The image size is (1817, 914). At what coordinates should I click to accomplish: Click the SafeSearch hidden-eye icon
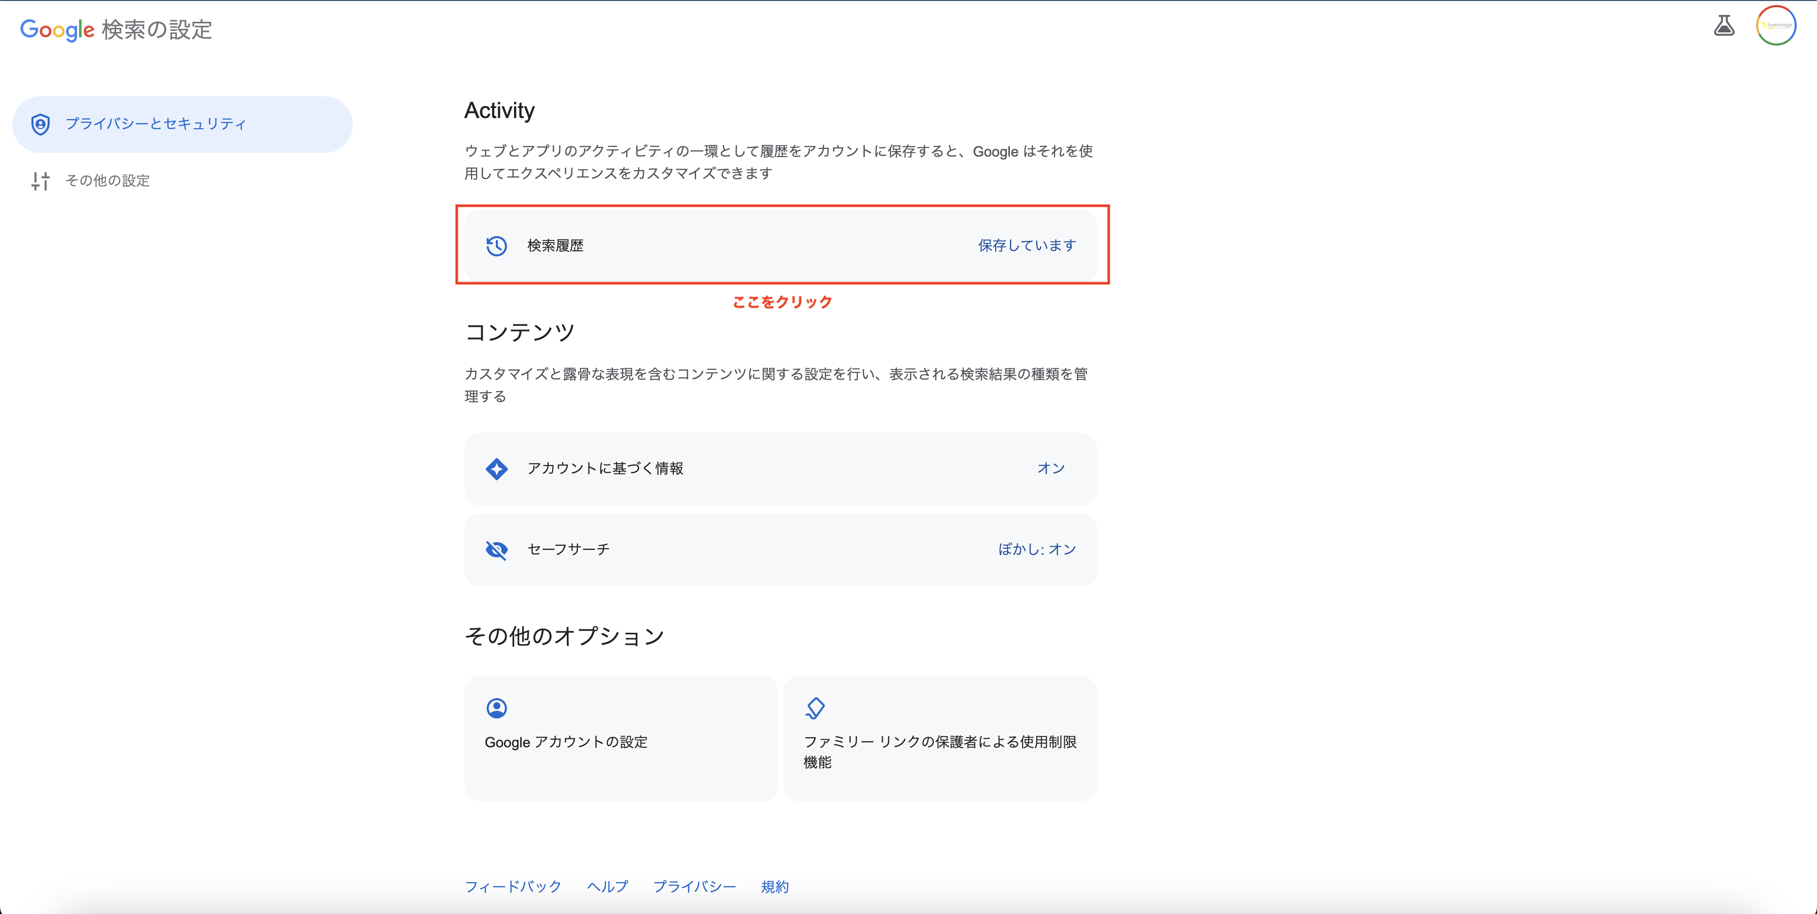click(x=497, y=550)
